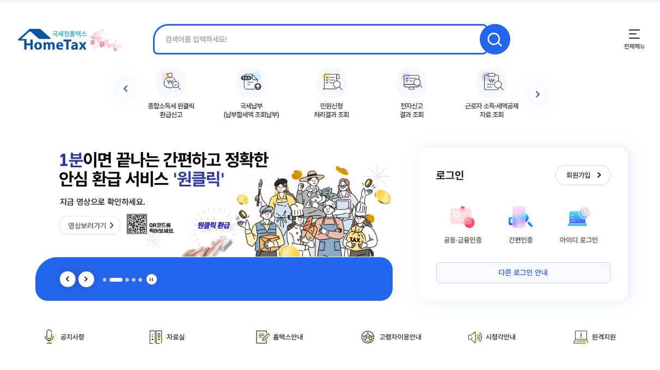Viewport: 660px width, 370px height.
Task: Go to previous banner slide
Action: 68,279
